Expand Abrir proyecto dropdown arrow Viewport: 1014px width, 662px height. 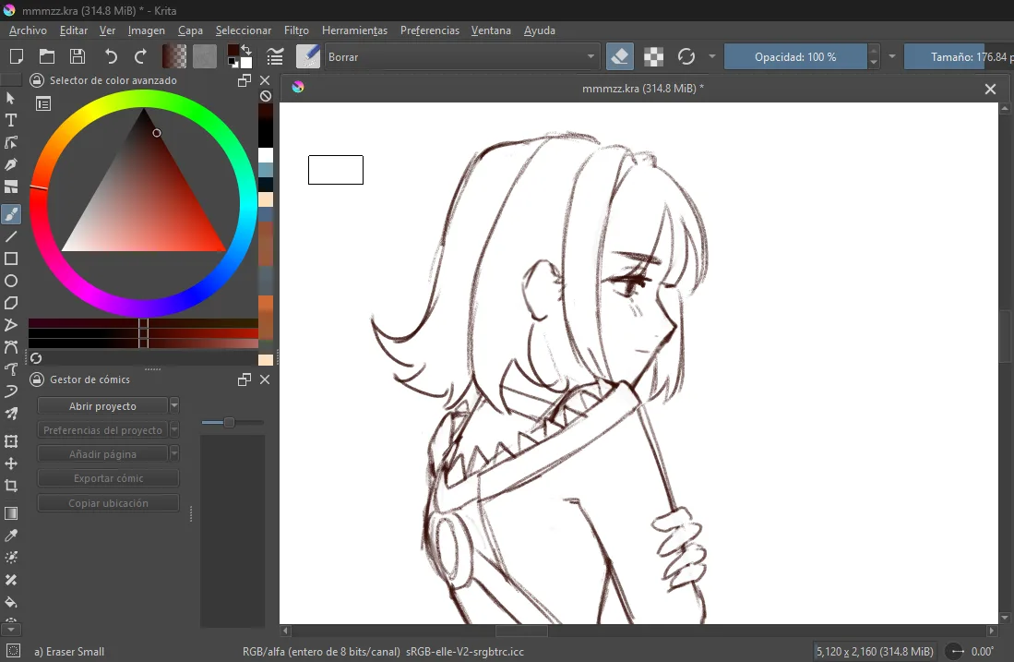tap(174, 405)
